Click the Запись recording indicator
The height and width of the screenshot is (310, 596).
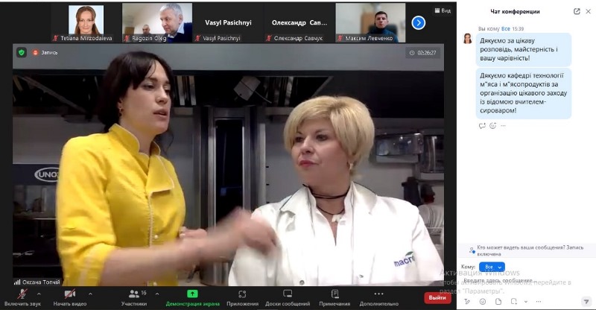tap(45, 52)
